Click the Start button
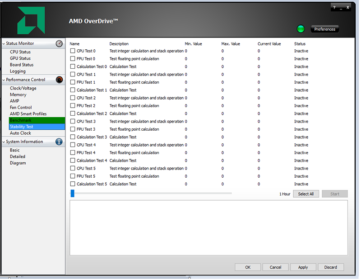361x279 pixels. 335,194
